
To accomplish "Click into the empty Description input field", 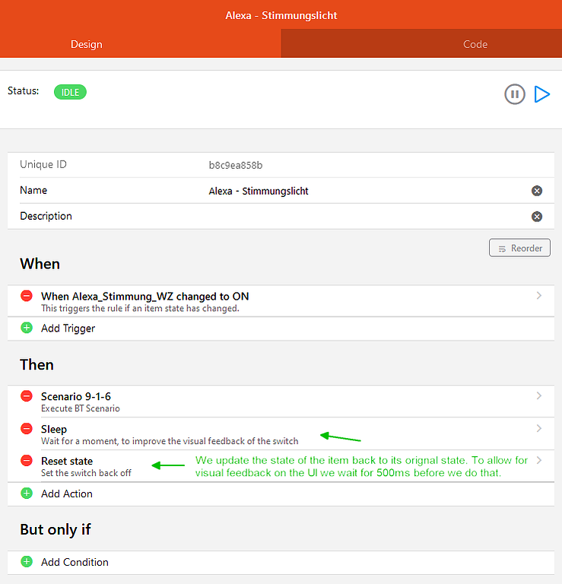I will [367, 217].
